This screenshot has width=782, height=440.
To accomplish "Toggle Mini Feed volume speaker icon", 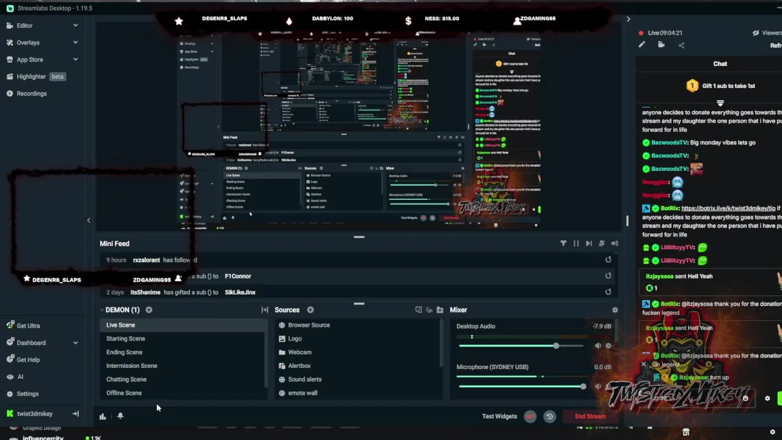I will pyautogui.click(x=614, y=243).
